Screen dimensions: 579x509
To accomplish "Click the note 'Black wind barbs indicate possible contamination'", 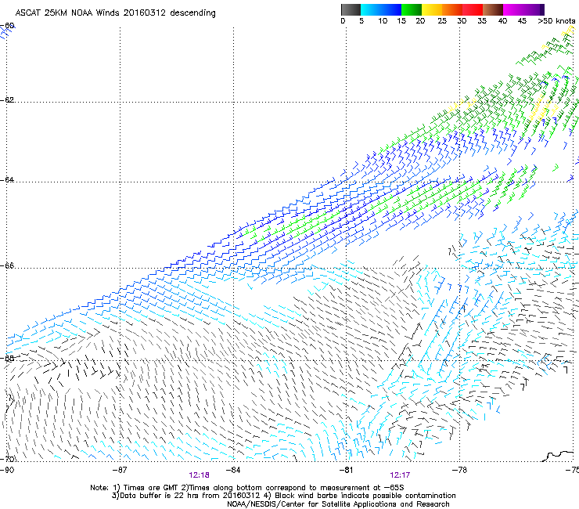I will point(365,496).
